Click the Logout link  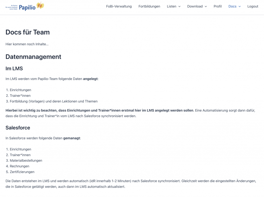[253, 6]
